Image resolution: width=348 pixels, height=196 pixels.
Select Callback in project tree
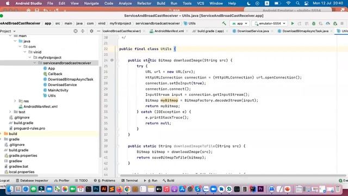[x=53, y=74]
